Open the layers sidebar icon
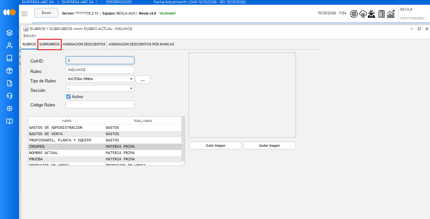This screenshot has height=219, width=430. pyautogui.click(x=9, y=33)
